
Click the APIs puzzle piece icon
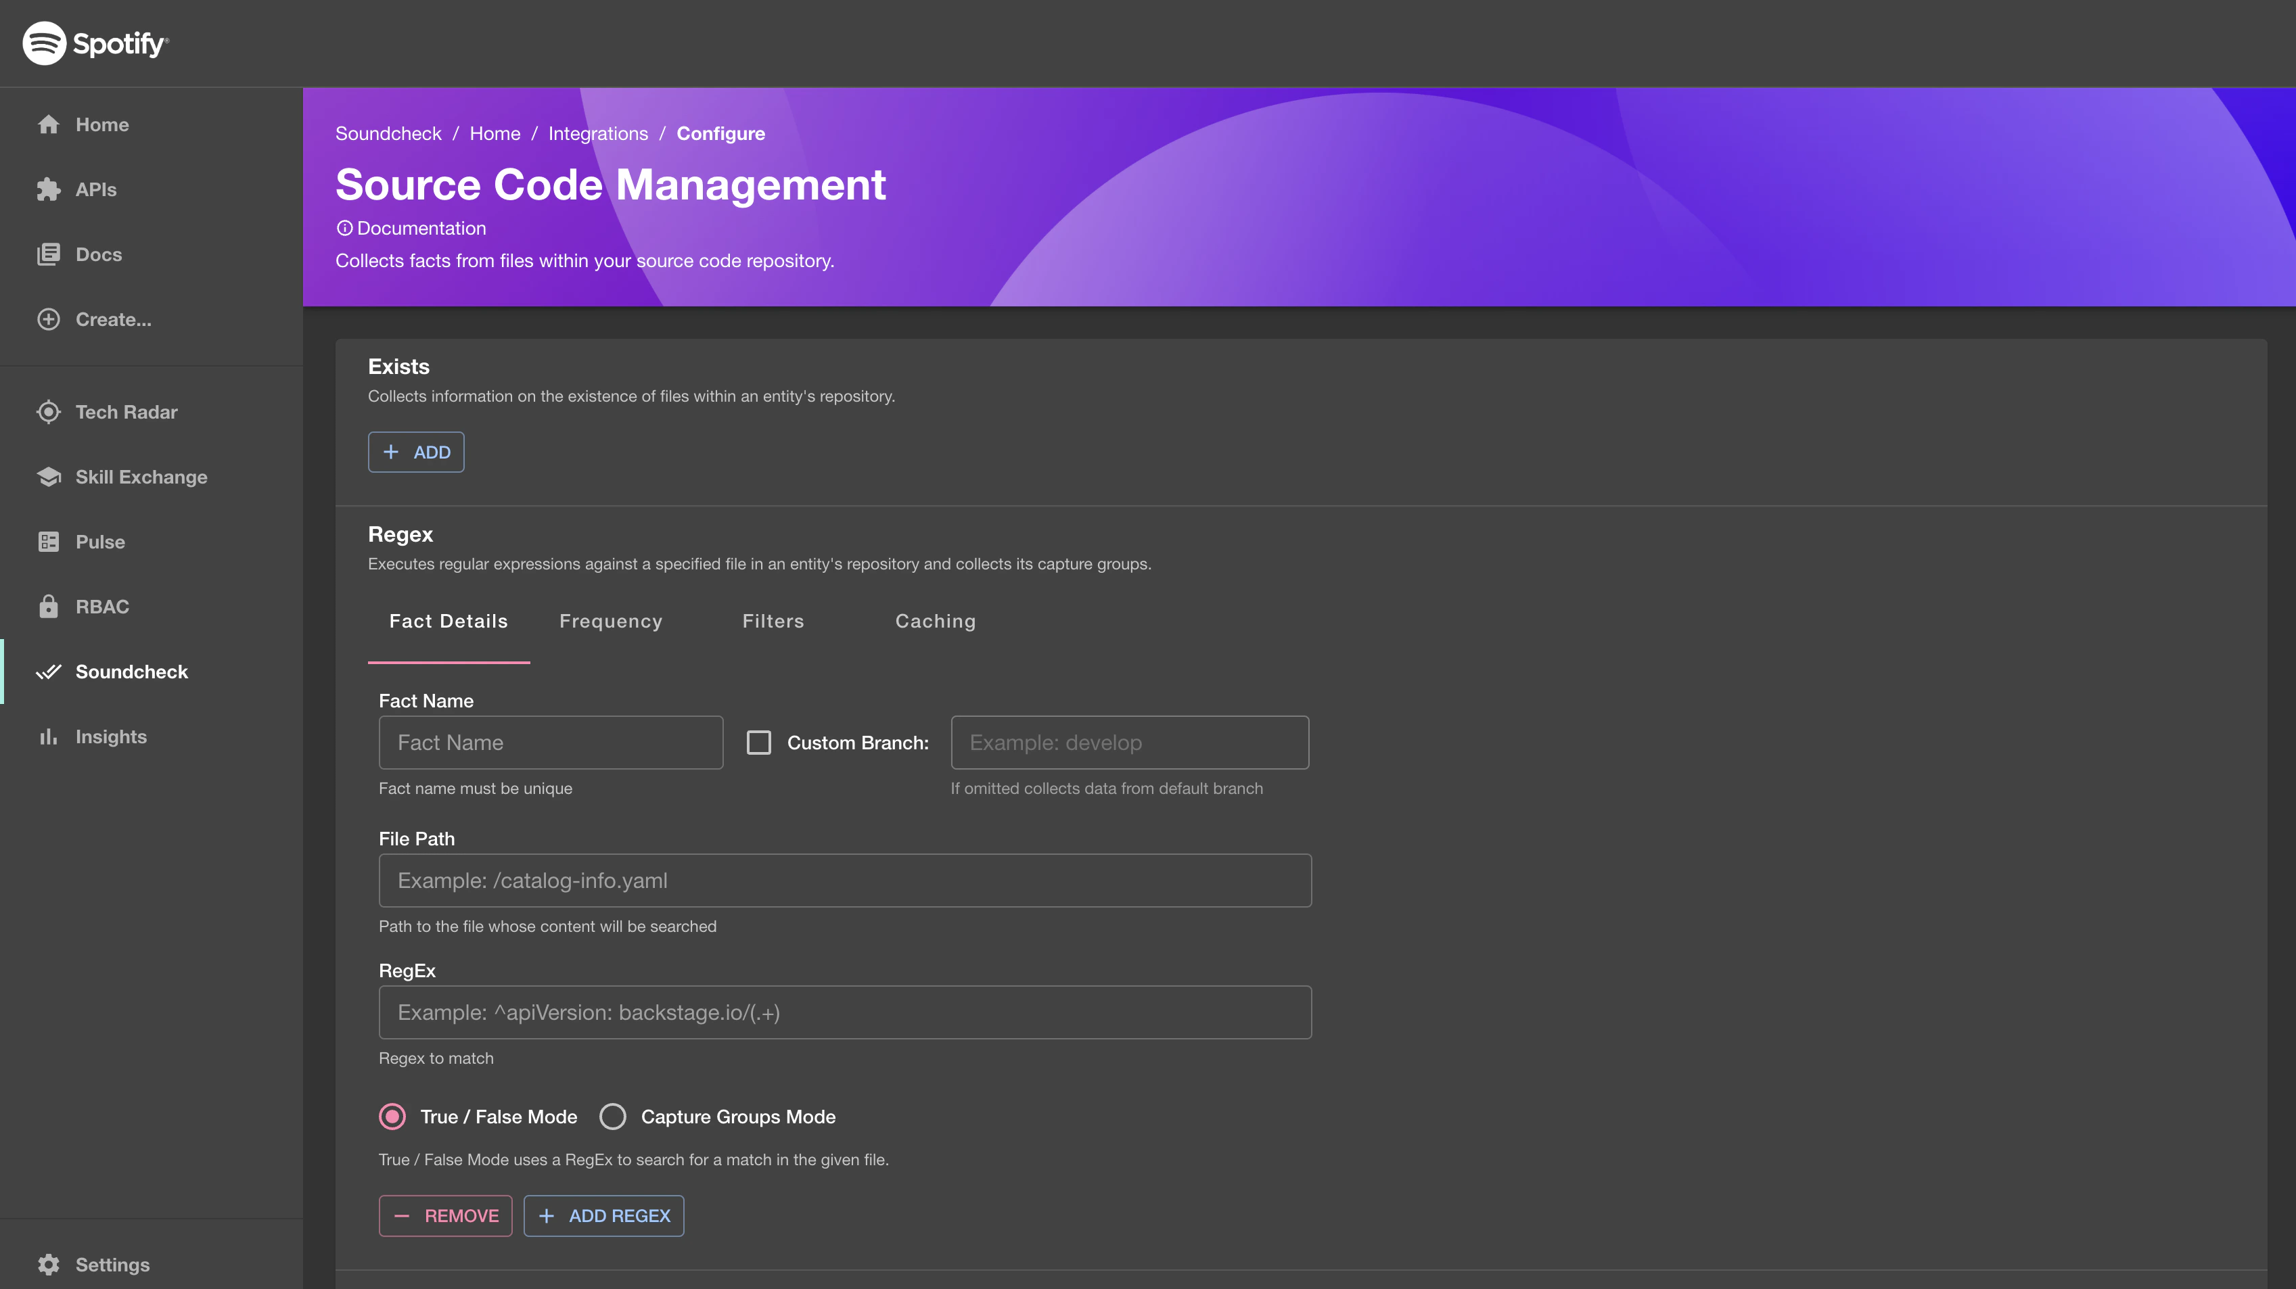point(48,190)
